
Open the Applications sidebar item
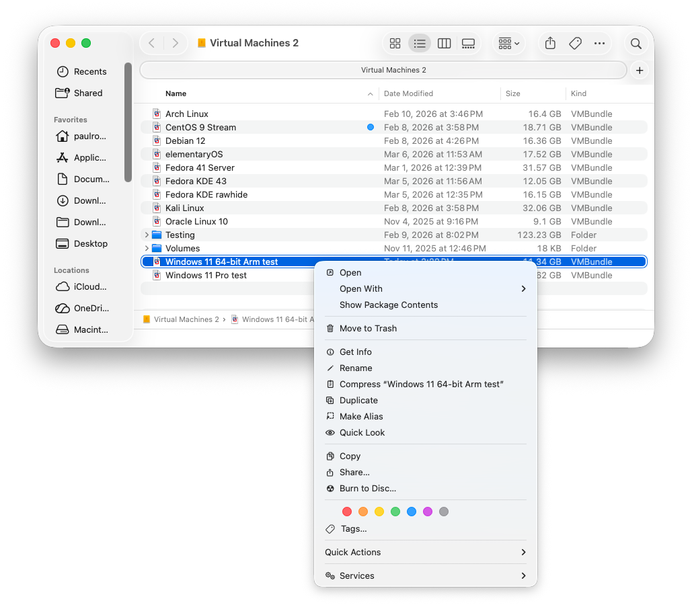click(x=81, y=157)
